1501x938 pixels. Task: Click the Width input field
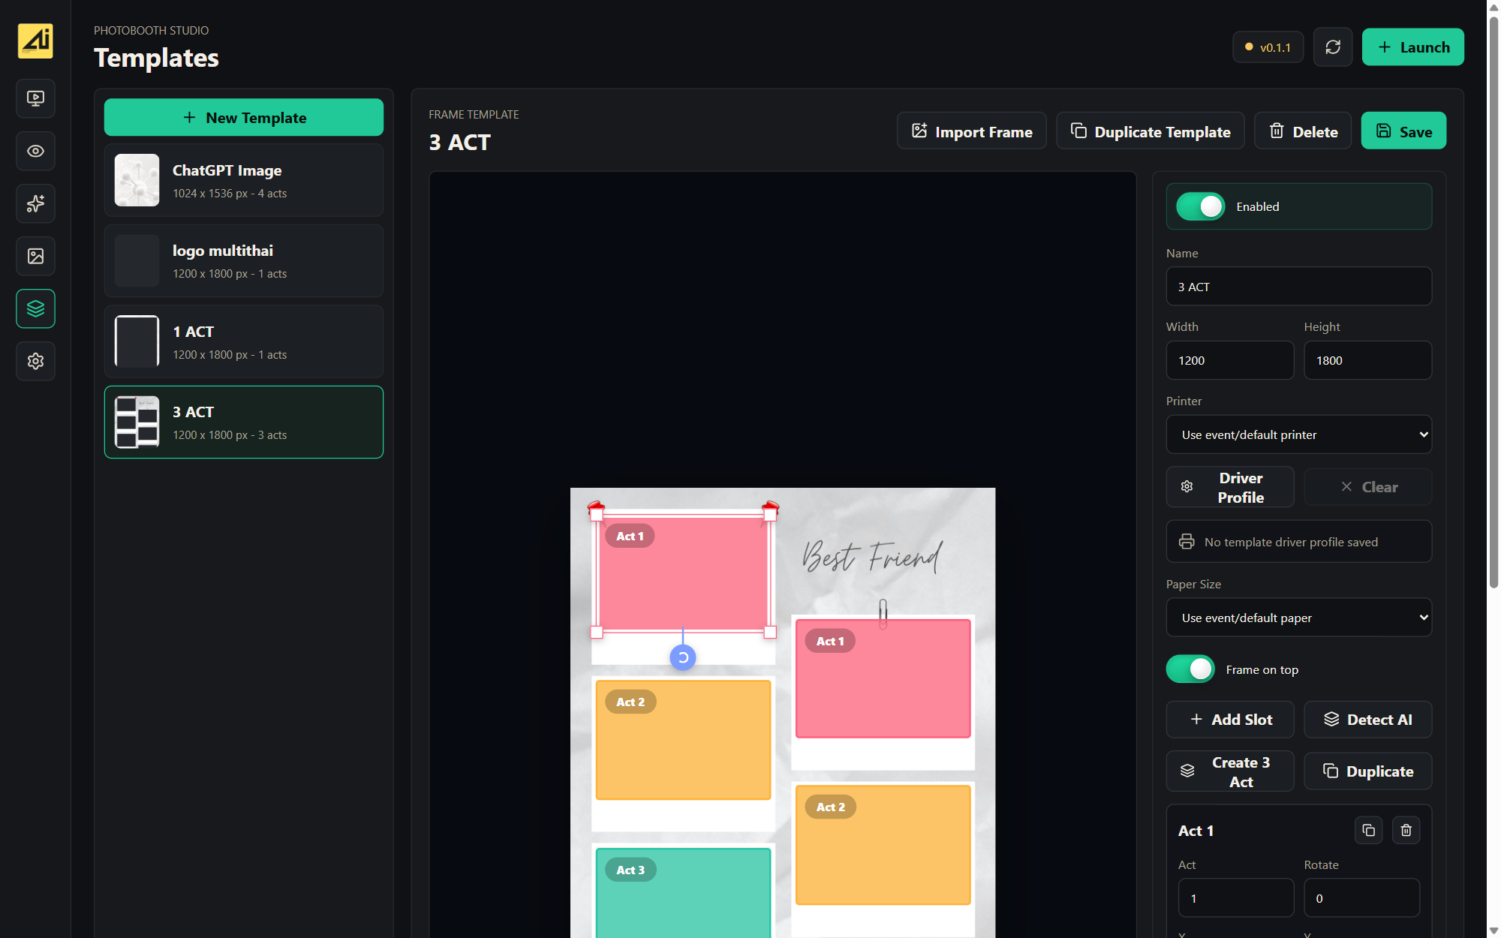click(x=1230, y=360)
